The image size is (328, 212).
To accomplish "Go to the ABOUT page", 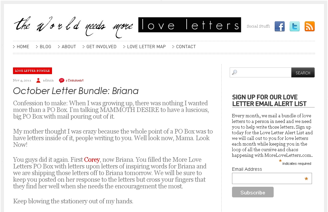I will click(x=68, y=47).
